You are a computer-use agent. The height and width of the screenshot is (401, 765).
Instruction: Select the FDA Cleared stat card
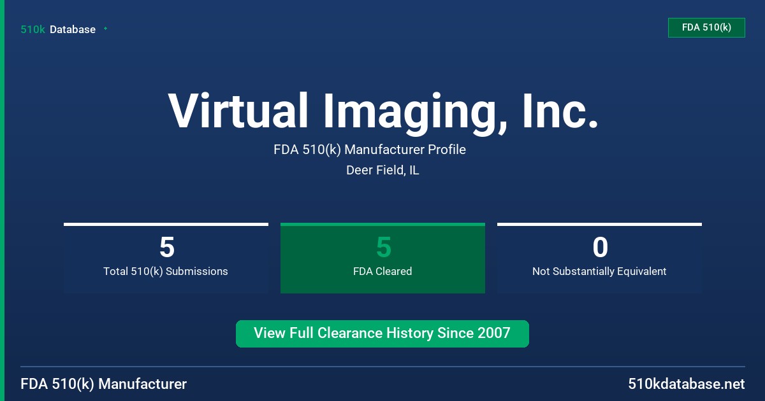click(x=382, y=258)
